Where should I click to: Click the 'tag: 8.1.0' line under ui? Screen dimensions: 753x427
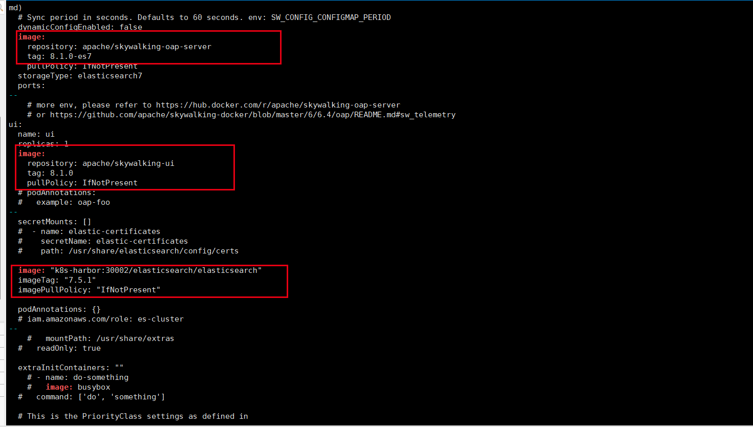pos(50,173)
